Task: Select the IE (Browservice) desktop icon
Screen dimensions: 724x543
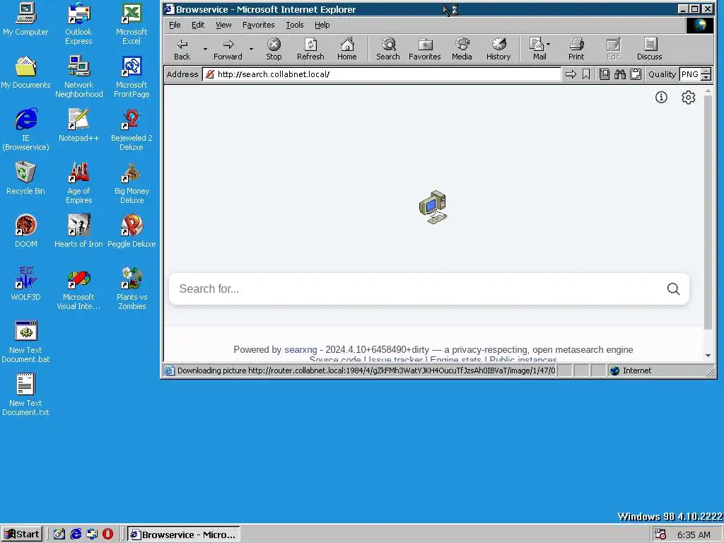Action: point(25,130)
